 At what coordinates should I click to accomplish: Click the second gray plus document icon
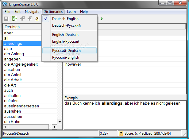(30, 19)
